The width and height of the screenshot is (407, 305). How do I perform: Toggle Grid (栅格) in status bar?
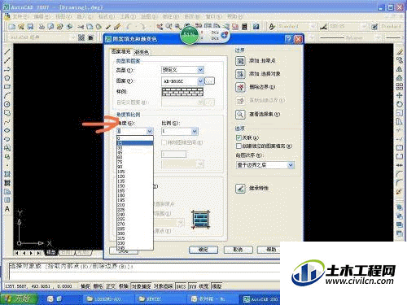pyautogui.click(x=98, y=286)
